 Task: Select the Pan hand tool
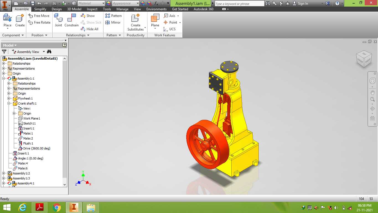(x=372, y=92)
